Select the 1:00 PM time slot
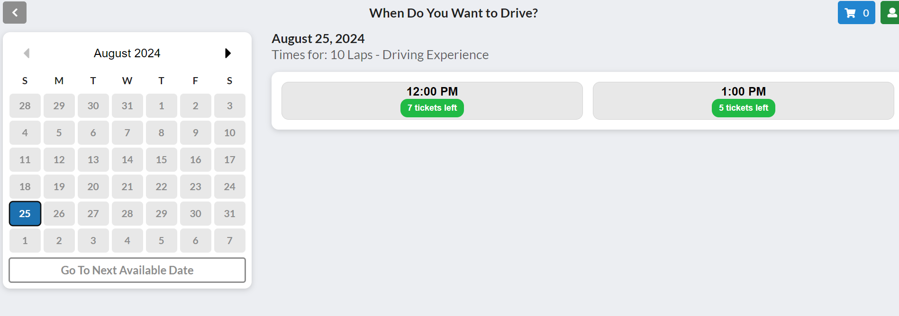Screen dimensions: 899x316 (743, 92)
